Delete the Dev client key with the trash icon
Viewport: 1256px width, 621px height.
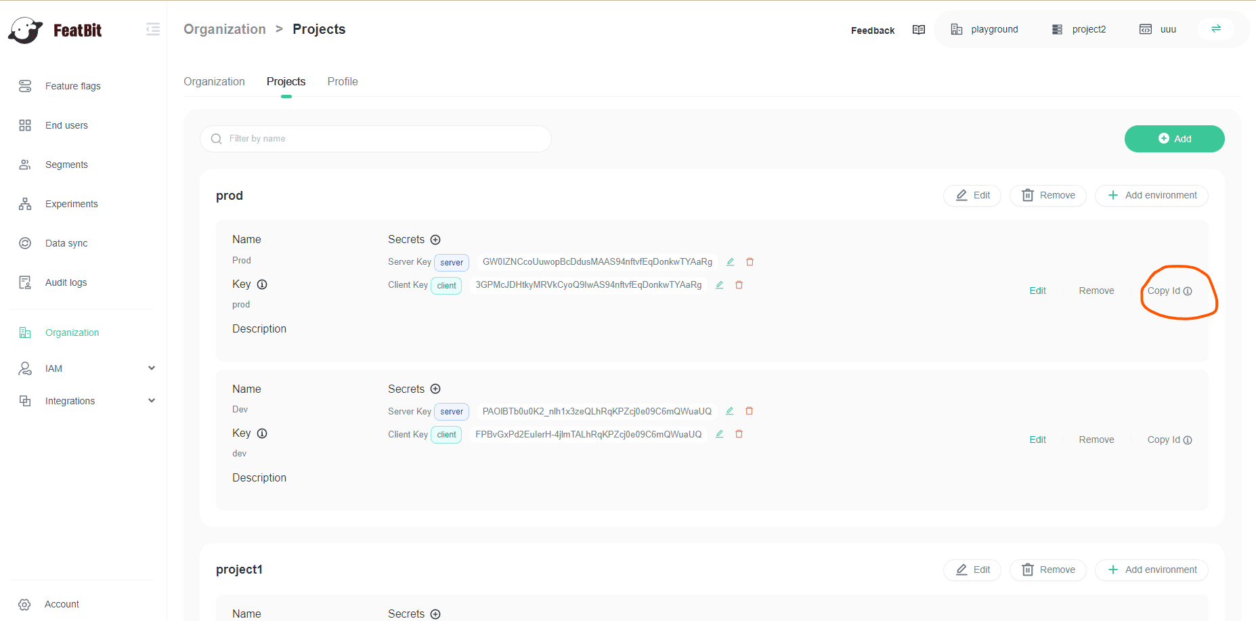tap(739, 434)
